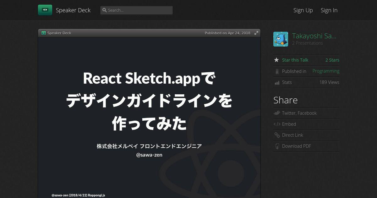The image size is (377, 198).
Task: Share via Twitter, Facebook
Action: pos(299,113)
